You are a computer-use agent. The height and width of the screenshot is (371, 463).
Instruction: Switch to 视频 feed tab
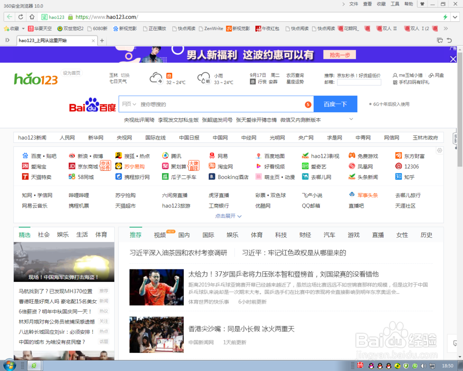(x=160, y=235)
